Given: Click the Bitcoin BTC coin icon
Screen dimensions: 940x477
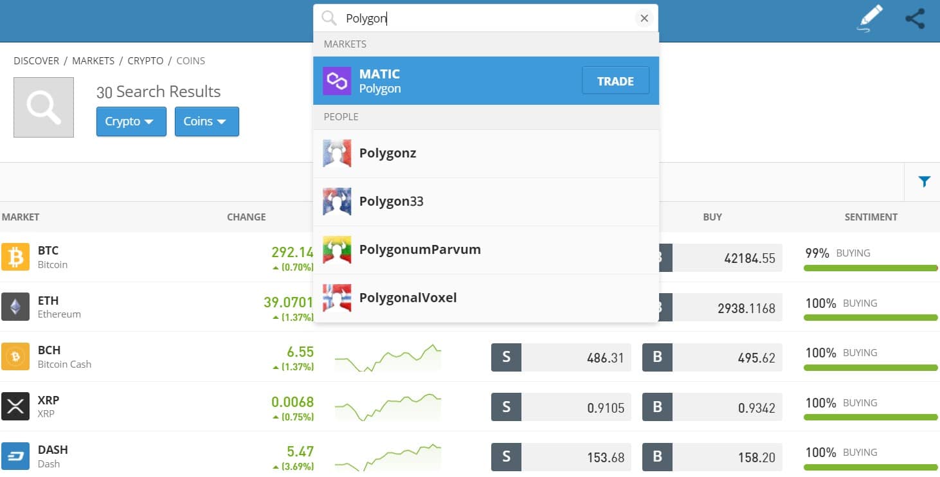Looking at the screenshot, I should click(x=15, y=257).
